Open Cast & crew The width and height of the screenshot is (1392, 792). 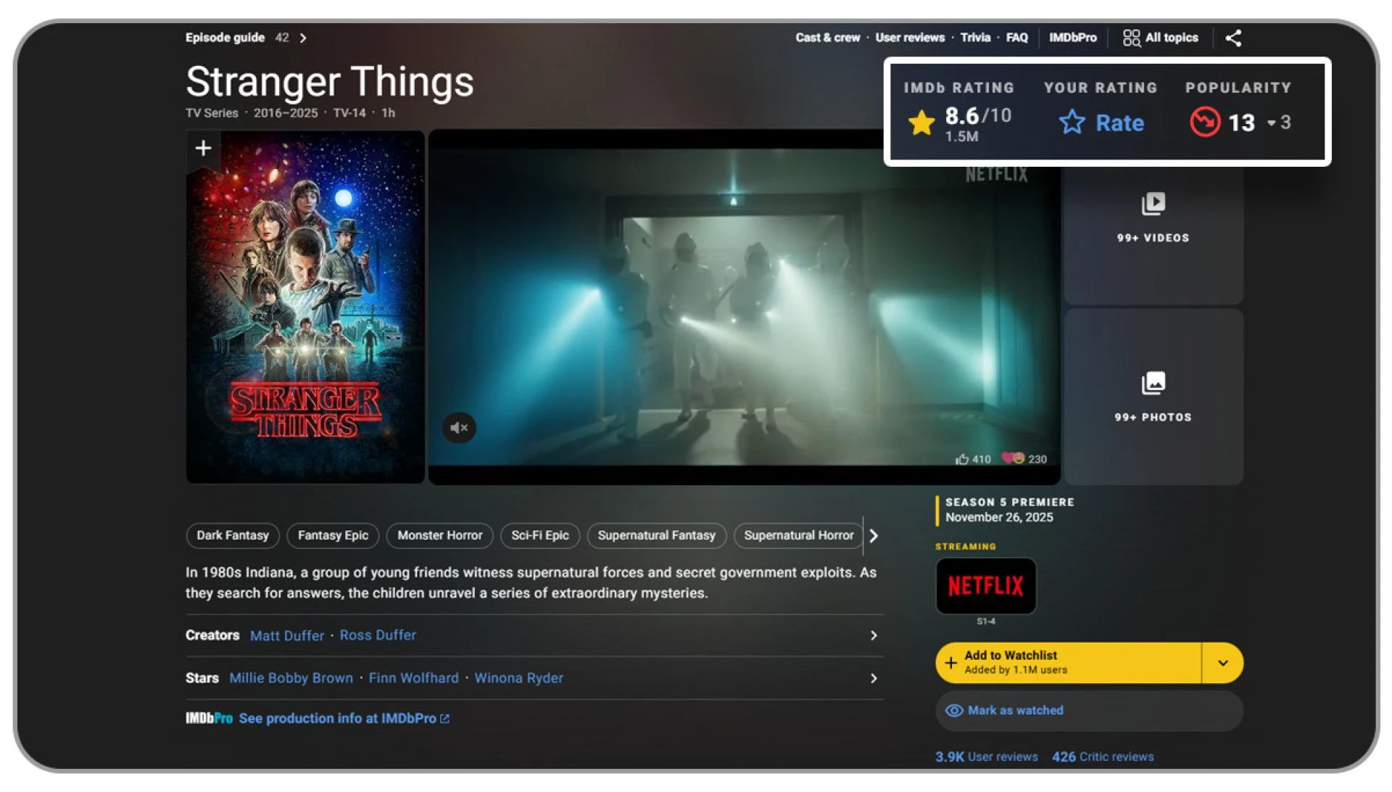click(827, 37)
